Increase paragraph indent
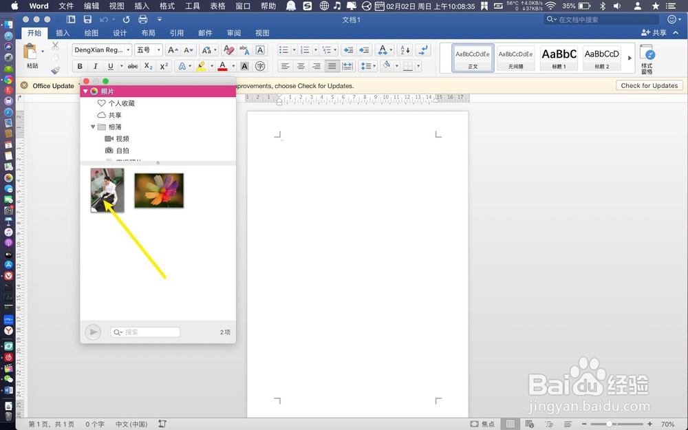 (364, 50)
